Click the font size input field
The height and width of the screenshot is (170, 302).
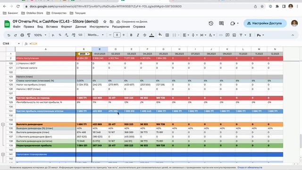click(117, 35)
